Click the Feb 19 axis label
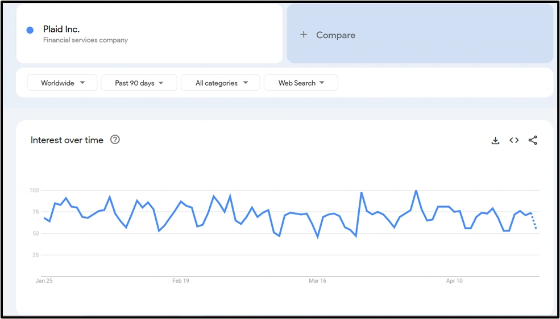Image resolution: width=560 pixels, height=319 pixels. (x=181, y=281)
